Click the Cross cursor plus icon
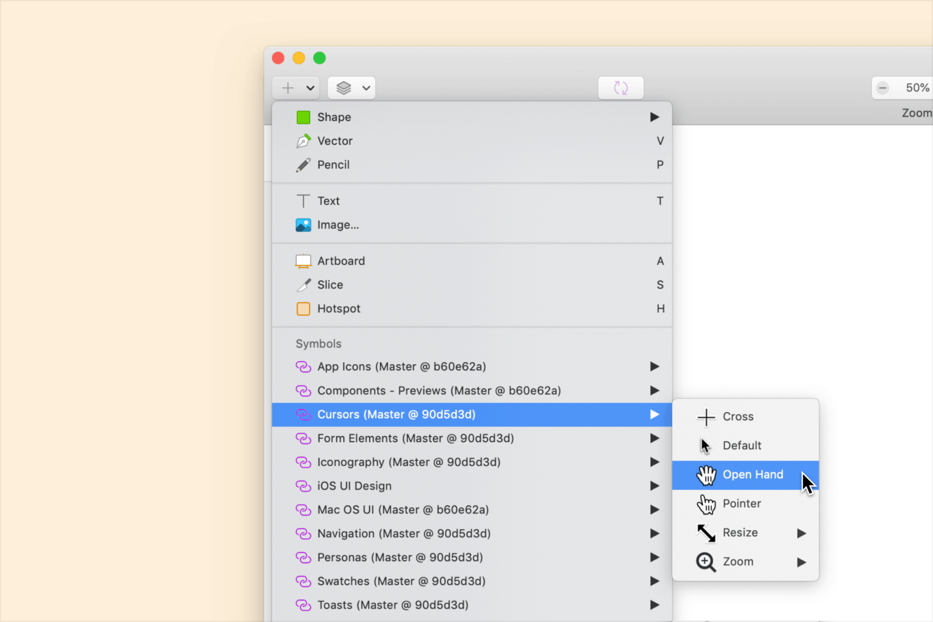933x622 pixels. pos(706,417)
